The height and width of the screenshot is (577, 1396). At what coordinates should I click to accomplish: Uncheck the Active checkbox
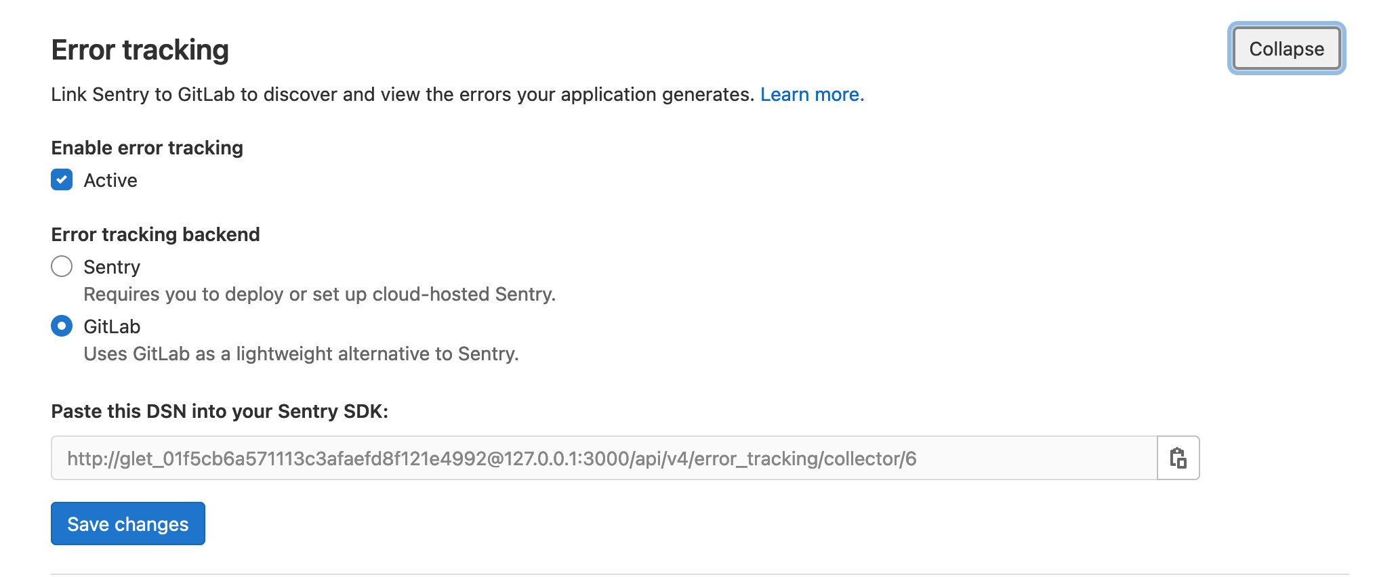coord(62,180)
